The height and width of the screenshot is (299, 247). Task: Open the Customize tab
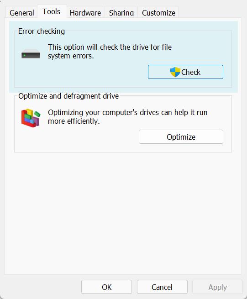158,13
